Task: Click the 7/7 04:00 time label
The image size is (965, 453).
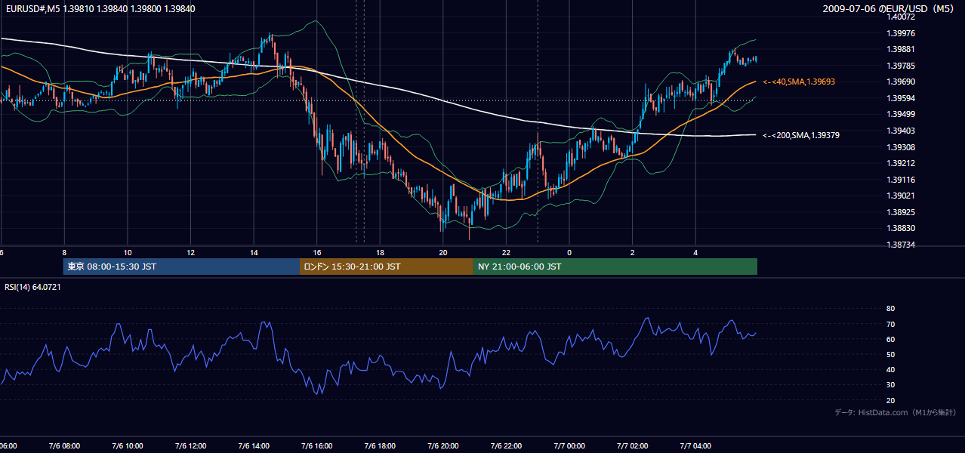Action: click(x=695, y=446)
